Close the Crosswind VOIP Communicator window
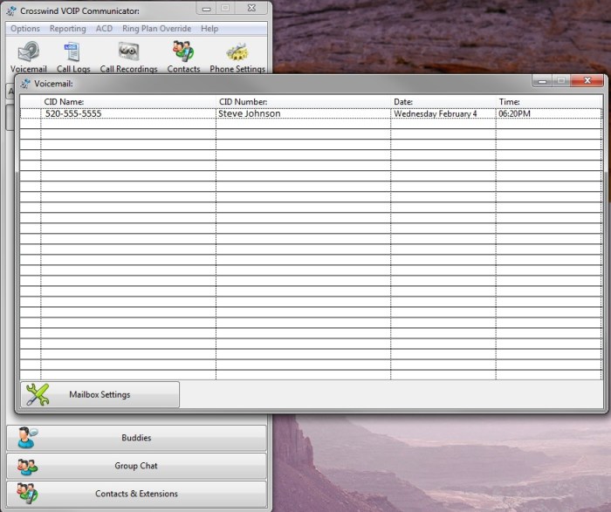The height and width of the screenshot is (512, 611). 251,8
